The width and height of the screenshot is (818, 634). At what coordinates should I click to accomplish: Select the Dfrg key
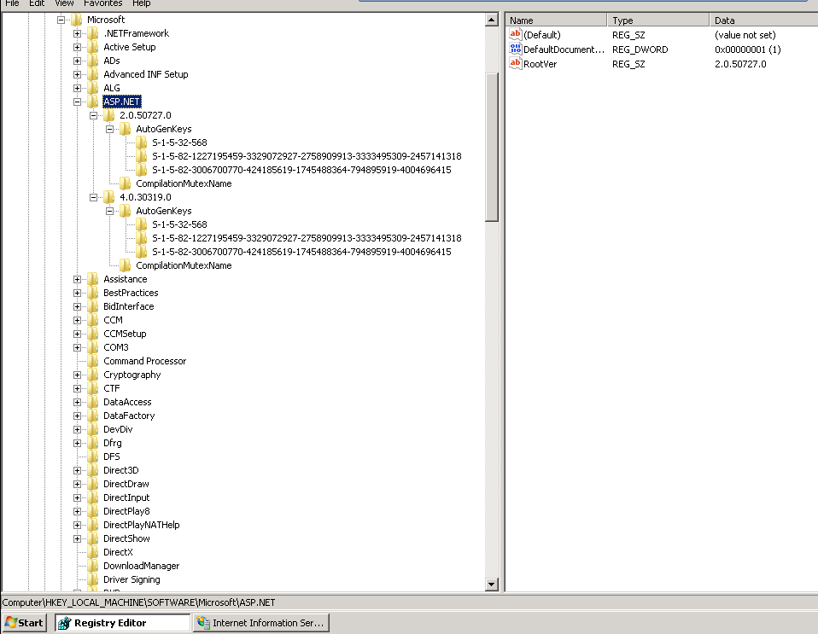(x=113, y=443)
